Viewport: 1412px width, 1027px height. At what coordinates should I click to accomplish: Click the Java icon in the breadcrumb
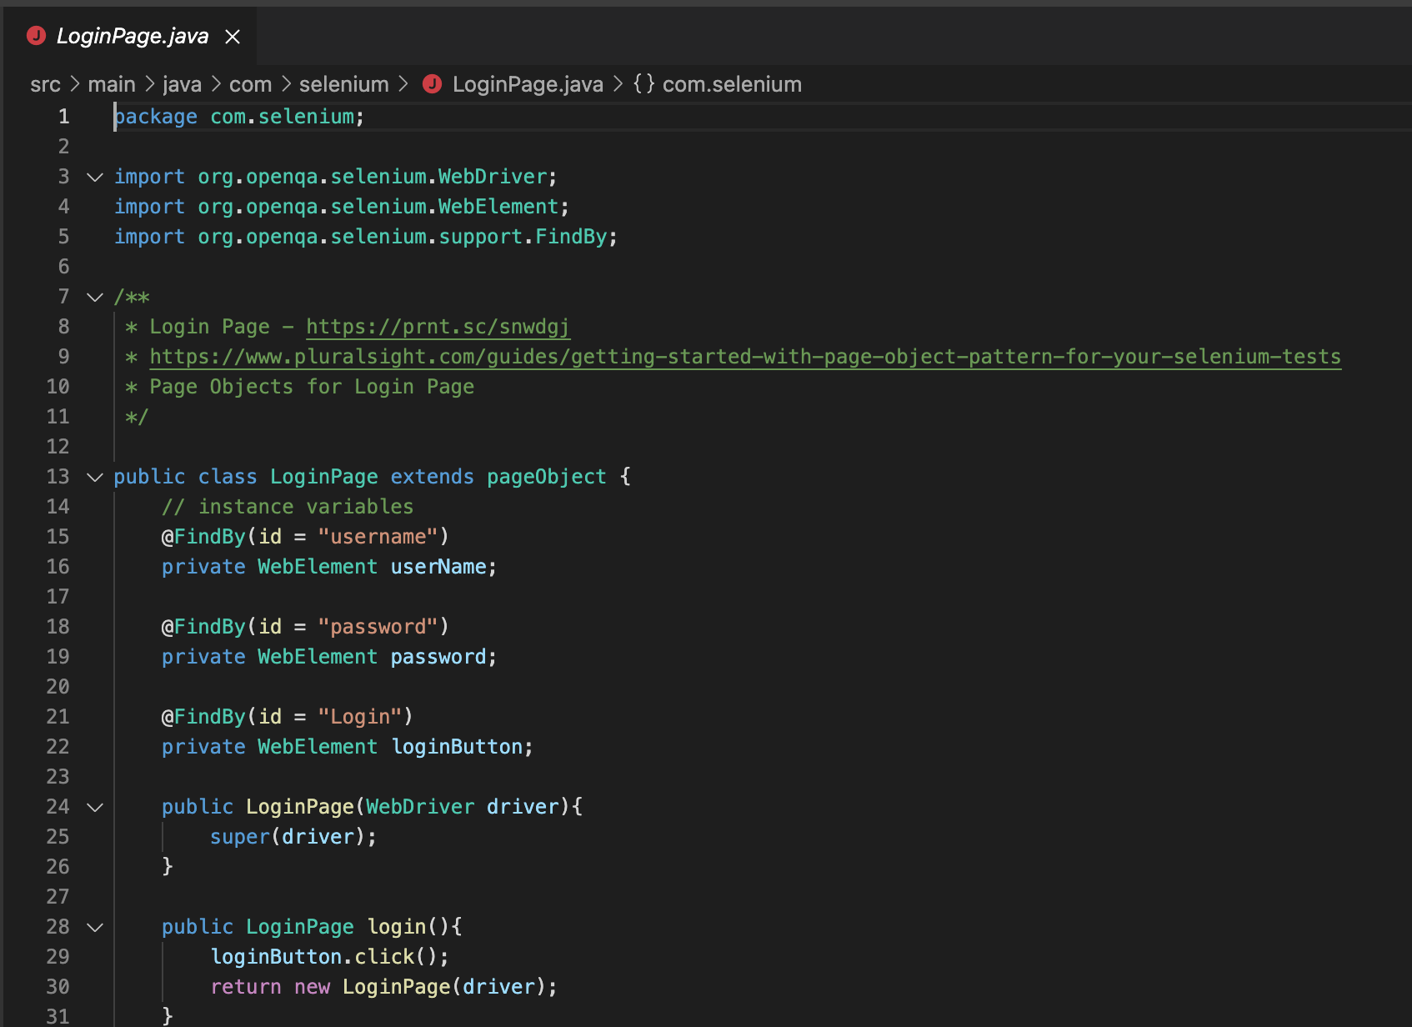click(432, 84)
